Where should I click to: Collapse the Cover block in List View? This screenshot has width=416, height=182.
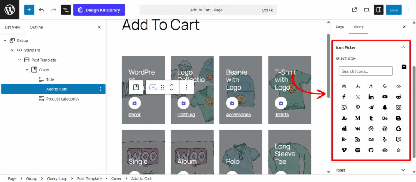[x=27, y=70]
